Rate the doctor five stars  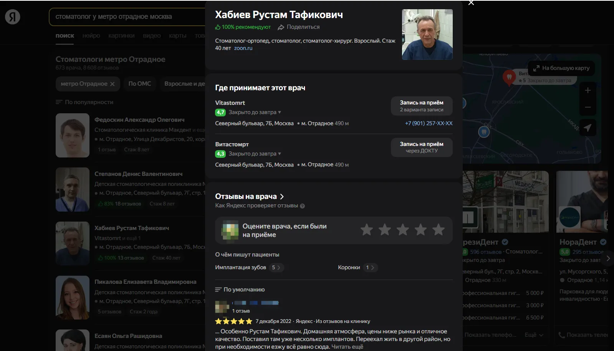point(439,230)
